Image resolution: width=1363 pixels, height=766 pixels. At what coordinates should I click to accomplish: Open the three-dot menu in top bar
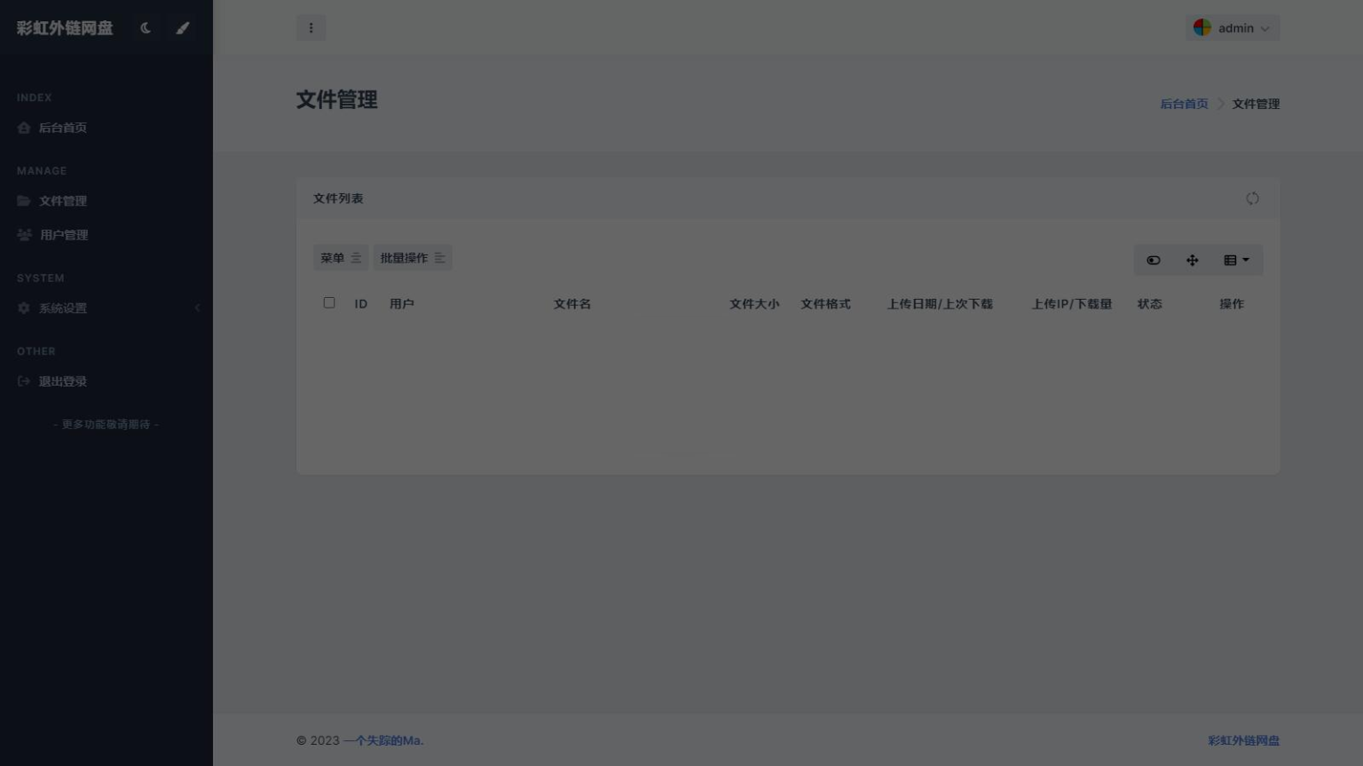311,28
